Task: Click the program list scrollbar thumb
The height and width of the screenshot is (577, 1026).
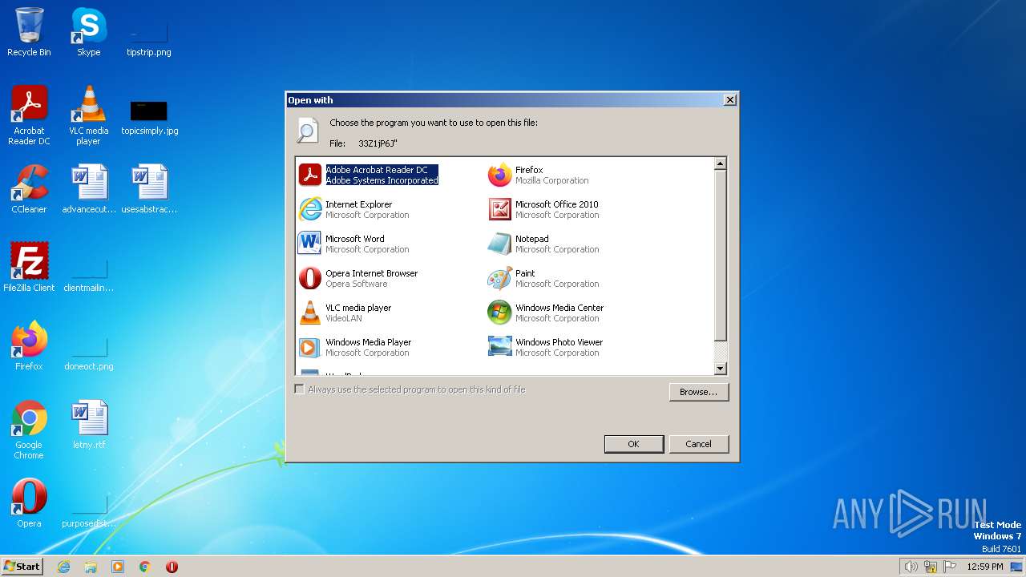Action: (720, 255)
